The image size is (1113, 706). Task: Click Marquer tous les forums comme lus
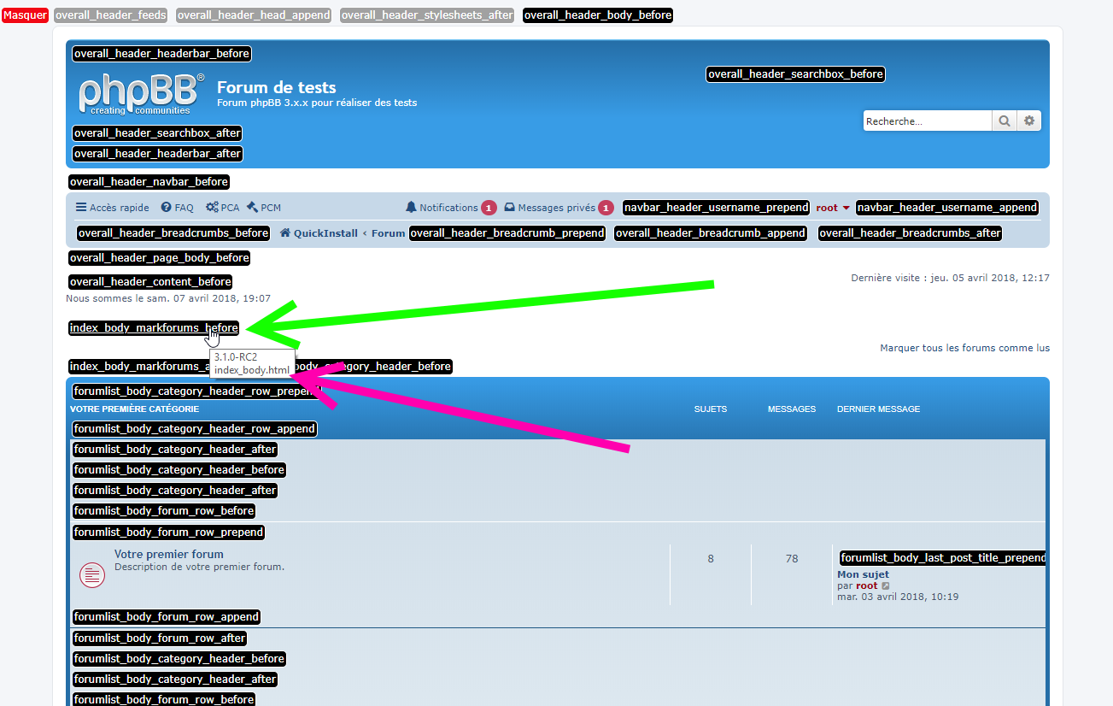(x=964, y=348)
